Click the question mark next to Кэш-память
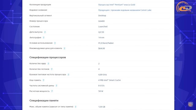This screenshot has width=196, height=110. (43, 80)
